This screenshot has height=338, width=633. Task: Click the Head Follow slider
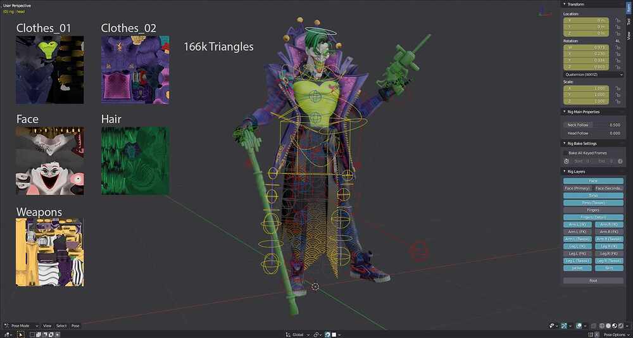(x=593, y=133)
